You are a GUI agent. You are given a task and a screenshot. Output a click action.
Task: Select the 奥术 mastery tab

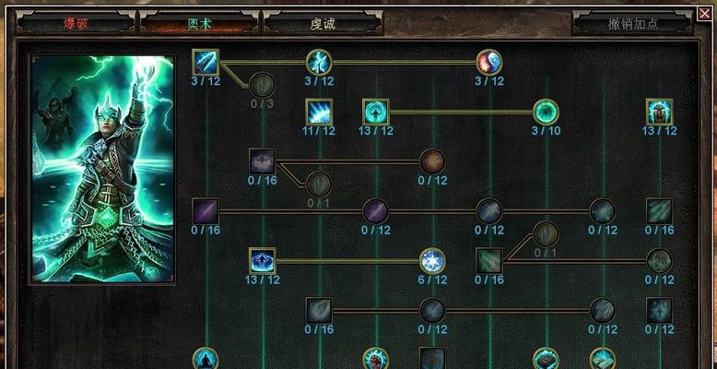pos(199,22)
